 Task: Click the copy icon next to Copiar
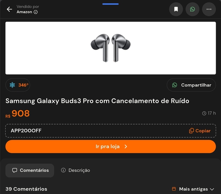coord(191,131)
